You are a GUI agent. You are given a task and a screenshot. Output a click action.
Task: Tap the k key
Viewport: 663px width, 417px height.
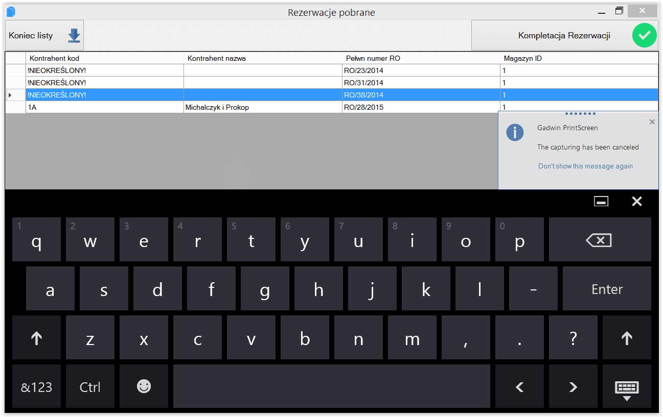click(426, 288)
